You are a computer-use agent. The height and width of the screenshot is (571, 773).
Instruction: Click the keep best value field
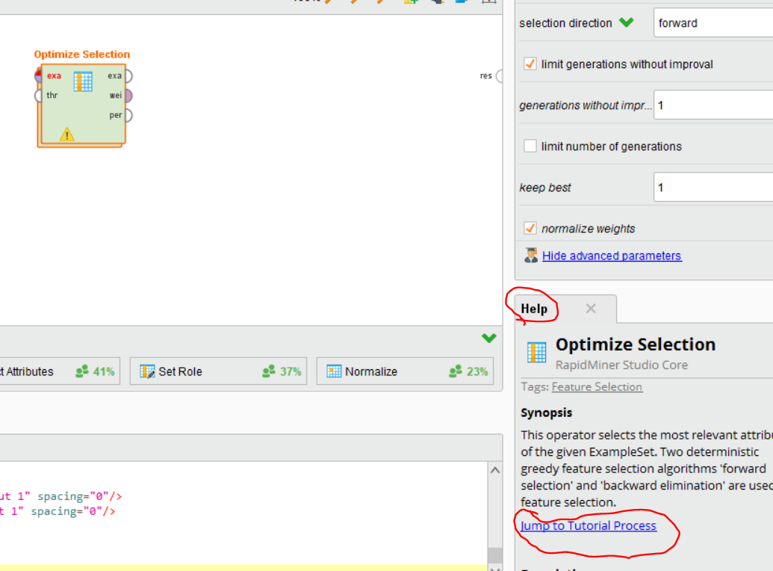pyautogui.click(x=713, y=188)
